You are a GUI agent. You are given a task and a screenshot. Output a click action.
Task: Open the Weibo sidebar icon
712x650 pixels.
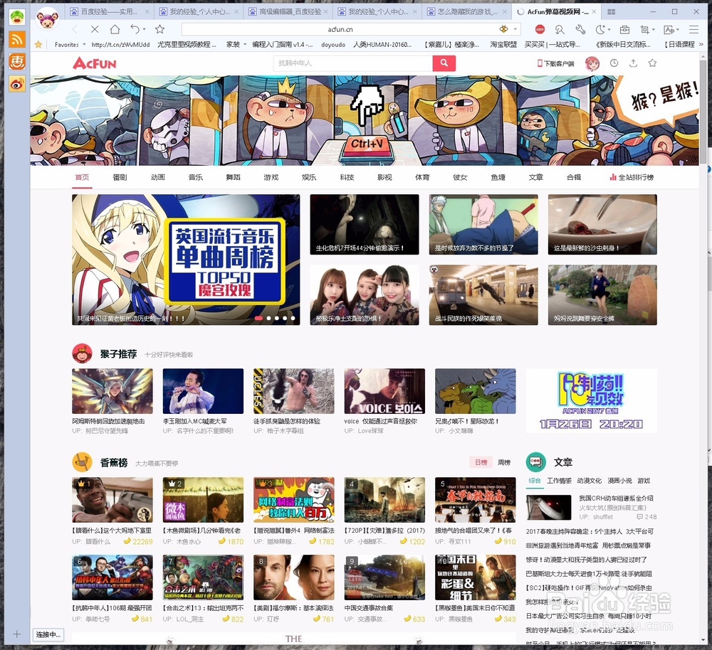point(17,84)
